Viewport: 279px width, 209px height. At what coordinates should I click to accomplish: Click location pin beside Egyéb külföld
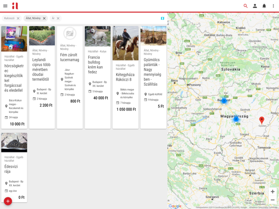146,94
